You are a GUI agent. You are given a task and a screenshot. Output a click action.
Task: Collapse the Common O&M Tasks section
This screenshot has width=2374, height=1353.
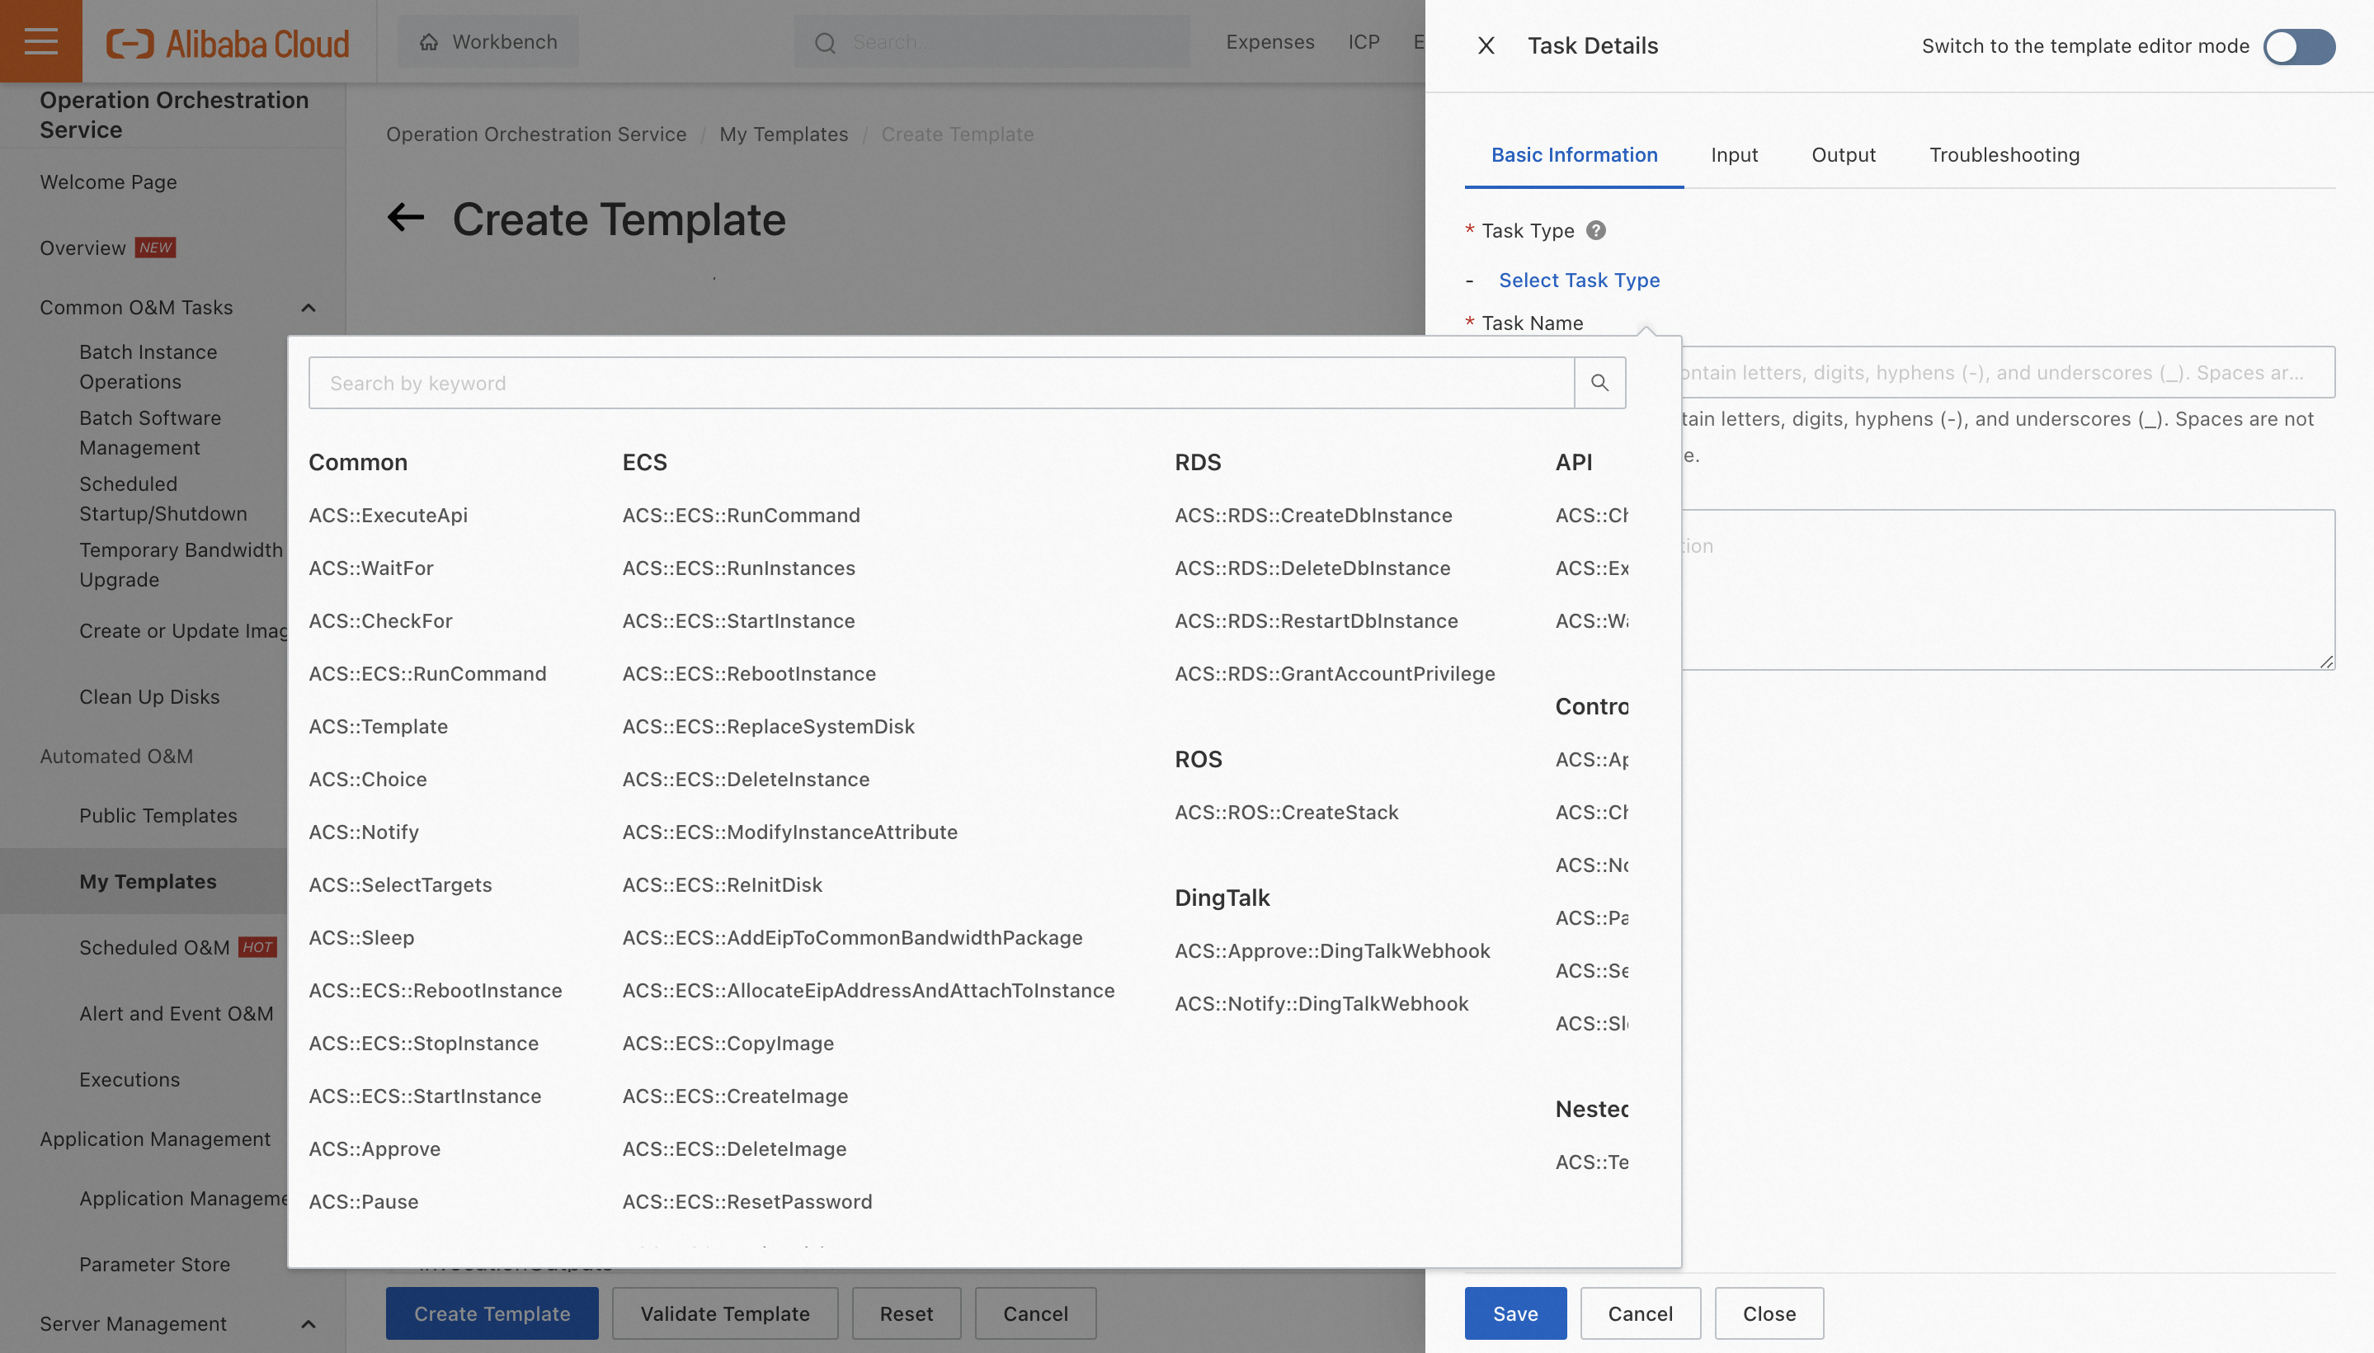click(309, 308)
